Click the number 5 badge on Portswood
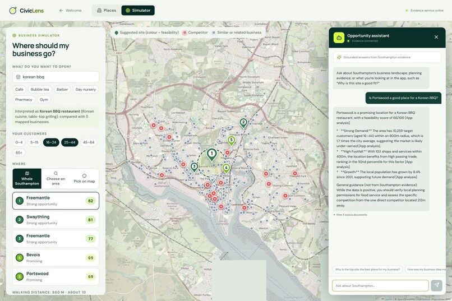The image size is (452, 301). [x=20, y=277]
